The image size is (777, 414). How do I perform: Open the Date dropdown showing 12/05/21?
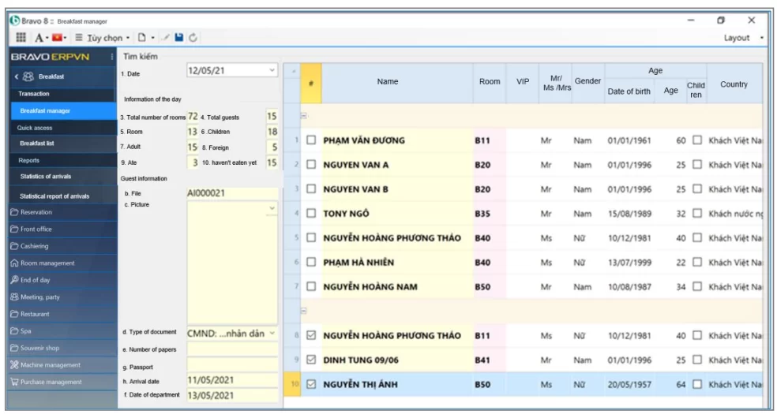click(x=272, y=71)
